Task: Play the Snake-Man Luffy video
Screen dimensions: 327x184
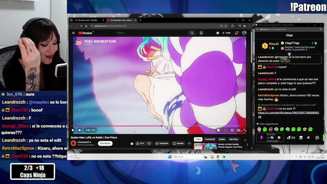Action: coord(73,130)
